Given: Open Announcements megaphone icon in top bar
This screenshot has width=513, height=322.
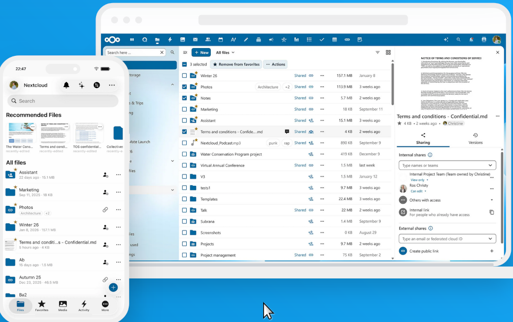Looking at the screenshot, I should pos(271,40).
